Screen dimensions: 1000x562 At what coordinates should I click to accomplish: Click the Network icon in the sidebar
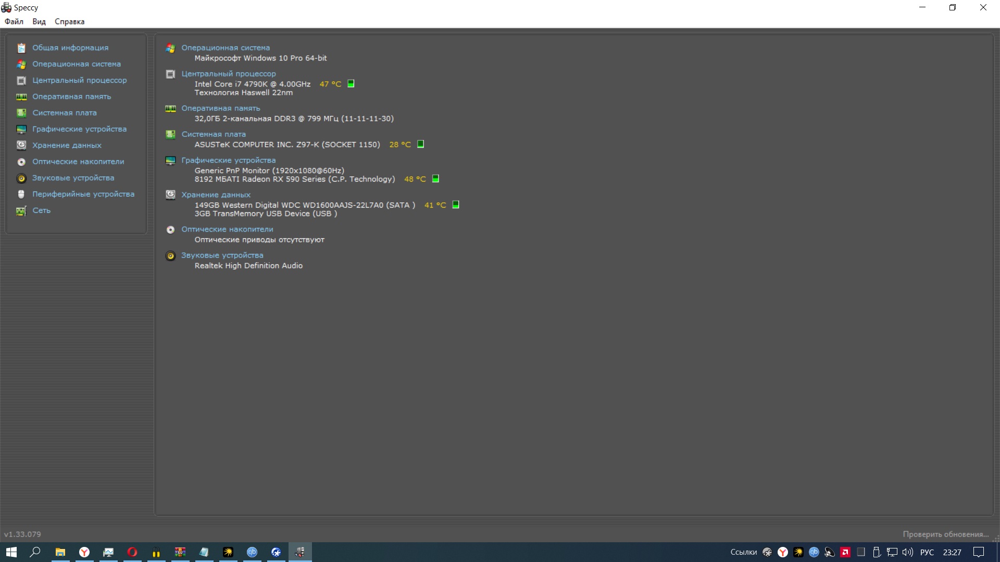coord(21,211)
